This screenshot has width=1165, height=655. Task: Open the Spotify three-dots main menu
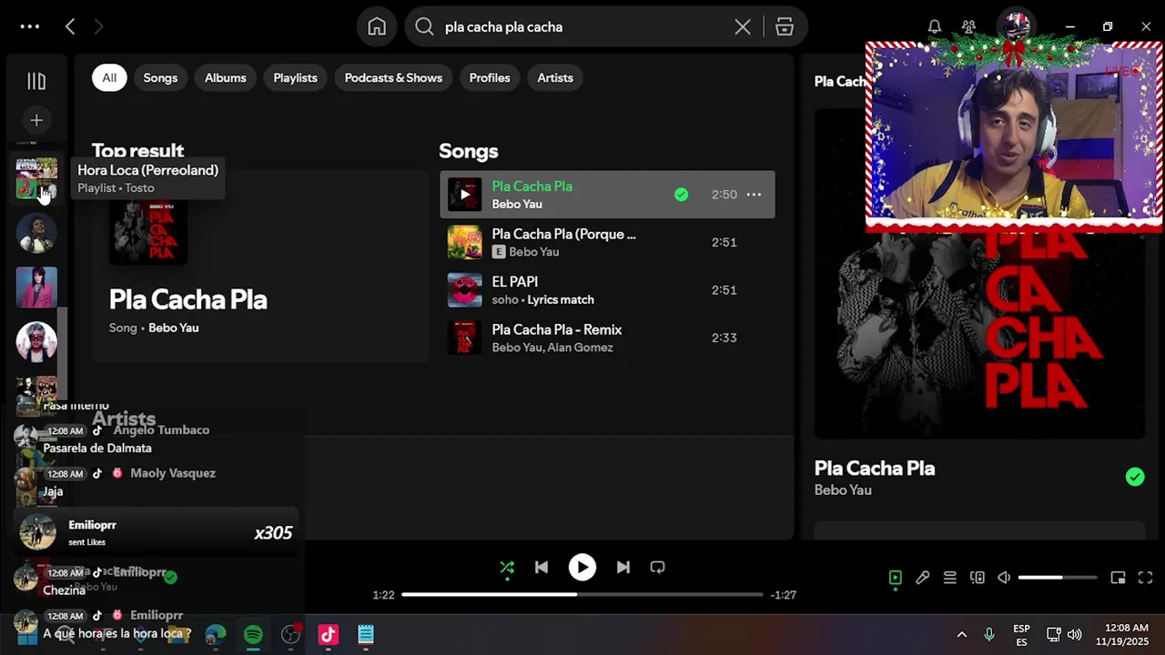(x=30, y=26)
